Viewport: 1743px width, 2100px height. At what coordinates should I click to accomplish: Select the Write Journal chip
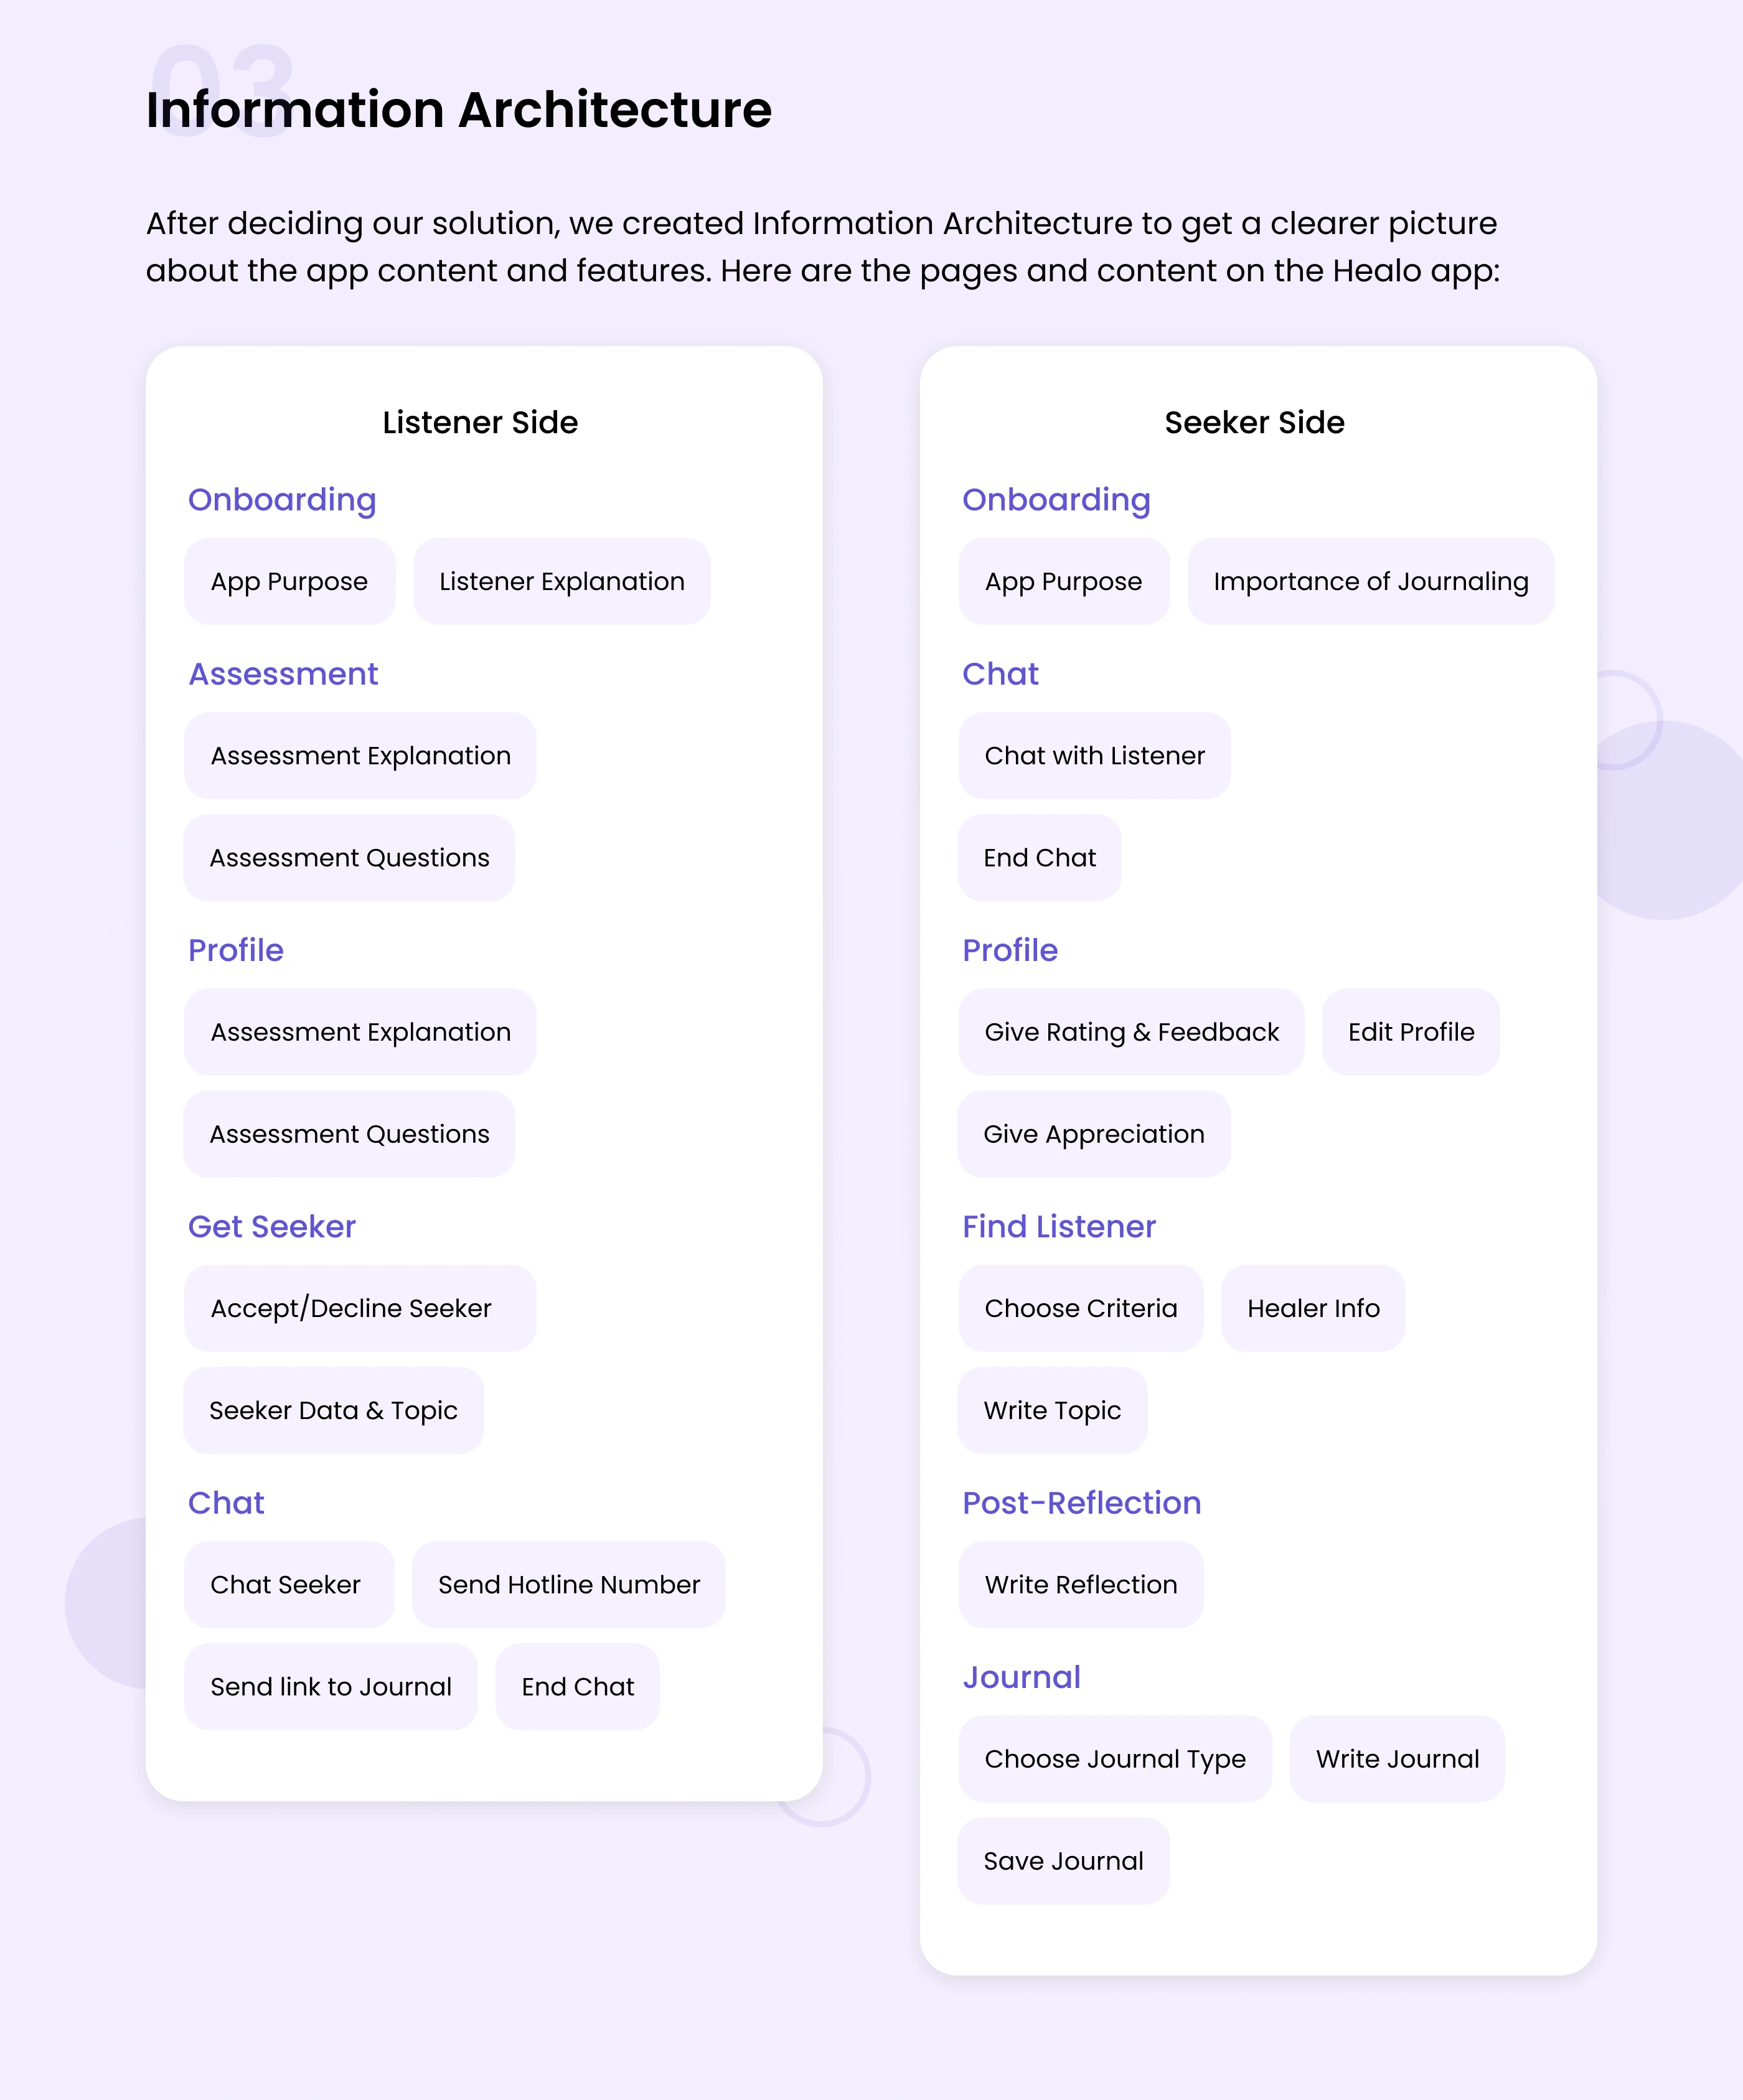1396,1759
